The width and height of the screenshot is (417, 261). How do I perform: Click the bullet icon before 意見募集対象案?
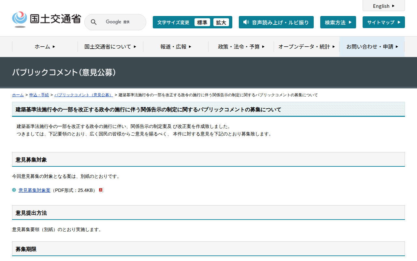pyautogui.click(x=14, y=190)
